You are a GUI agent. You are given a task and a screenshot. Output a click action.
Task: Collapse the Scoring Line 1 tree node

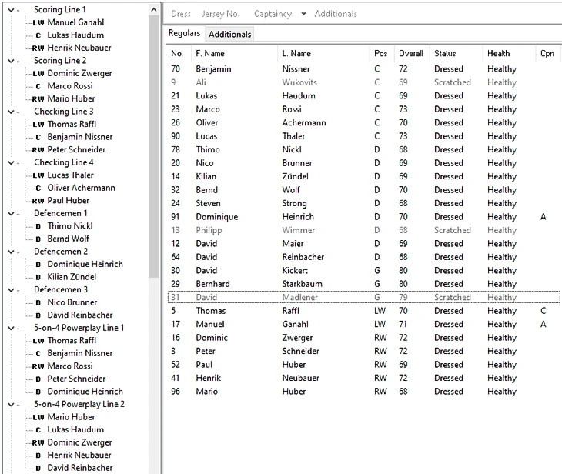[11, 10]
